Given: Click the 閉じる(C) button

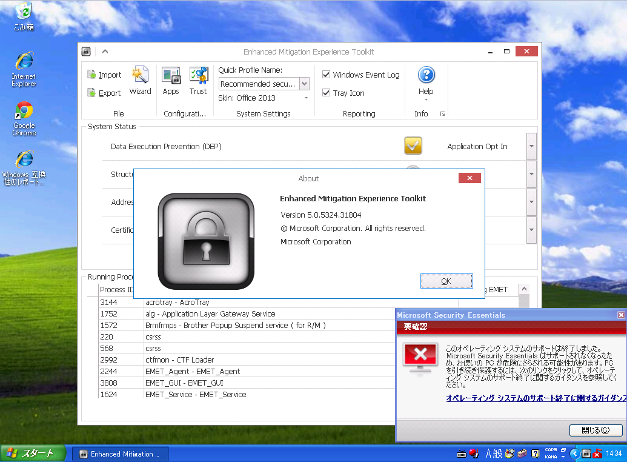Looking at the screenshot, I should [x=596, y=430].
